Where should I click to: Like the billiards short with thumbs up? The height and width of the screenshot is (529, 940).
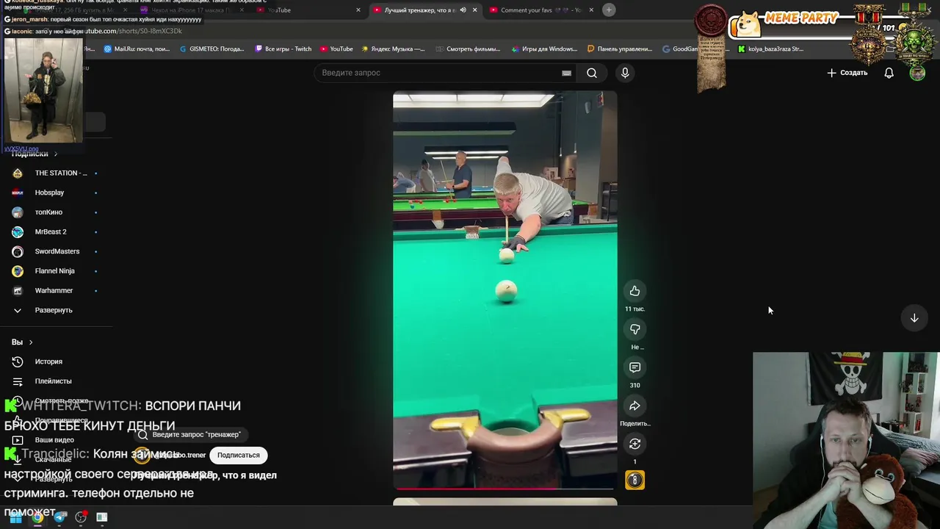634,291
